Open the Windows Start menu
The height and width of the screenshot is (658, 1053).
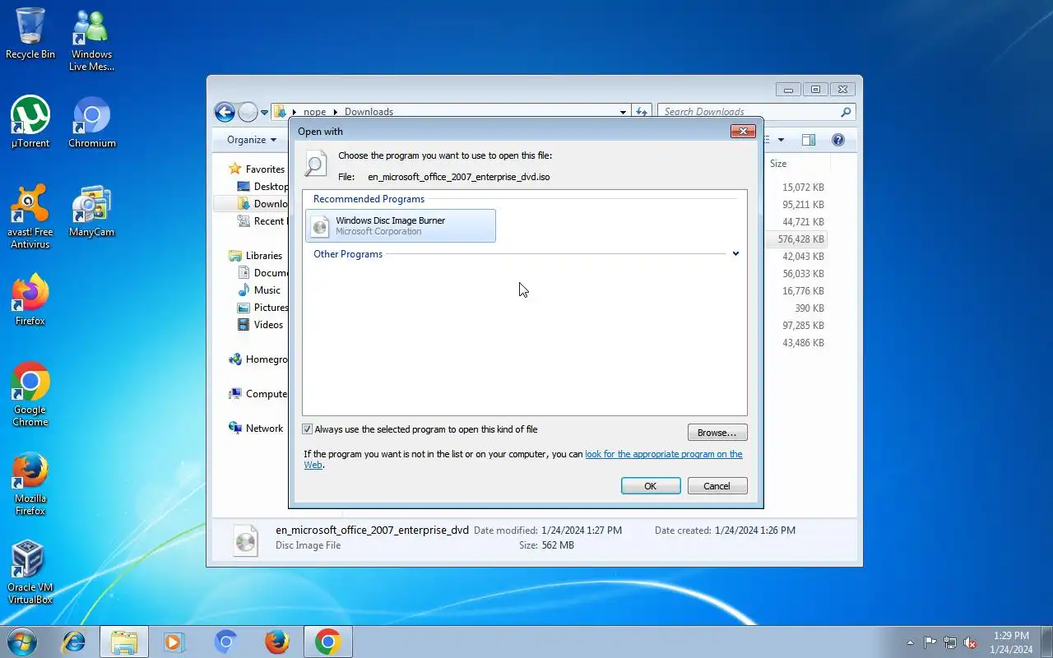coord(22,642)
